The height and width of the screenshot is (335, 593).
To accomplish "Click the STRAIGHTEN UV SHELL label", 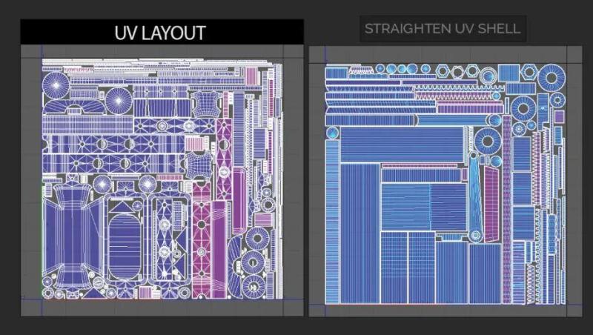I will pos(443,29).
